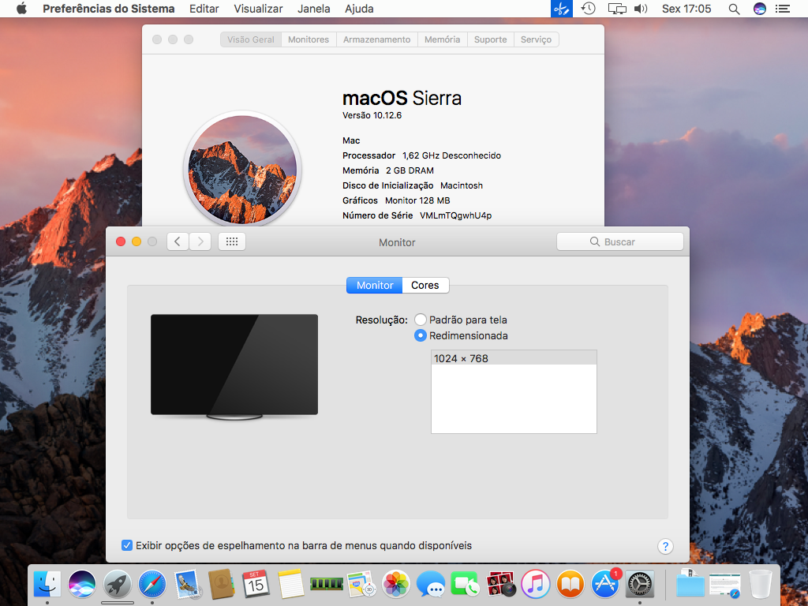Open the document stack next to Trash
This screenshot has width=808, height=606.
pyautogui.click(x=724, y=585)
